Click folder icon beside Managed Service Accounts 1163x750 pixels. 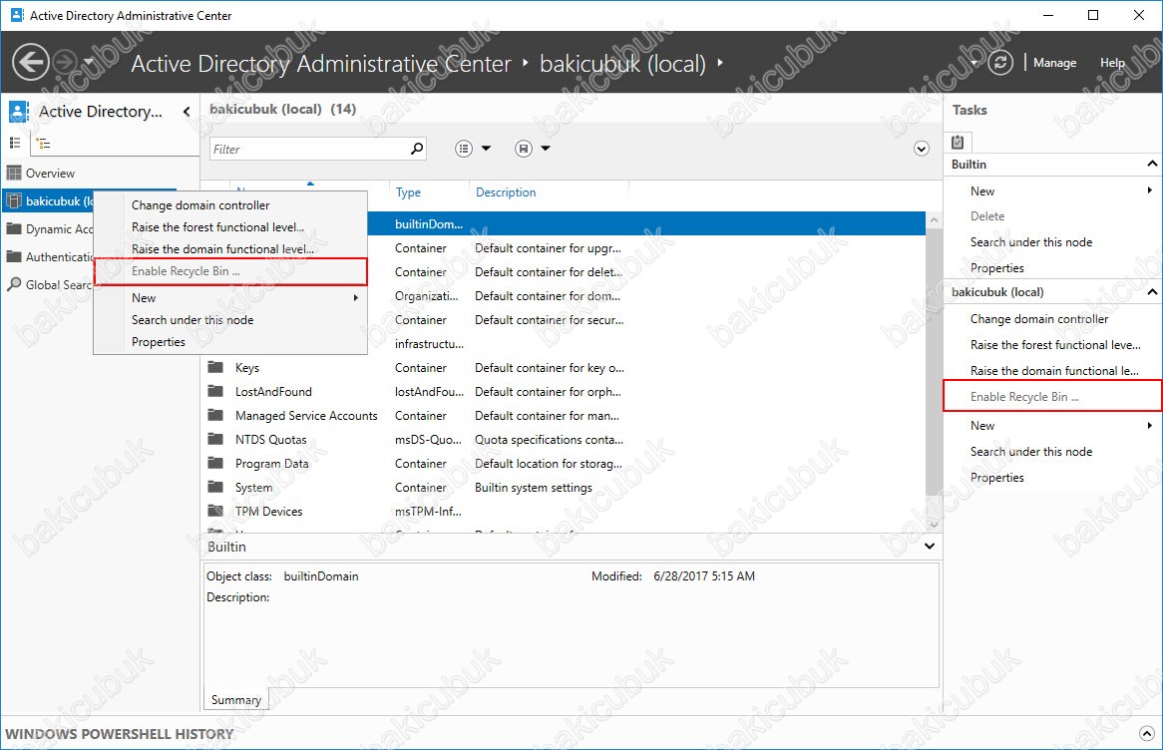point(215,416)
